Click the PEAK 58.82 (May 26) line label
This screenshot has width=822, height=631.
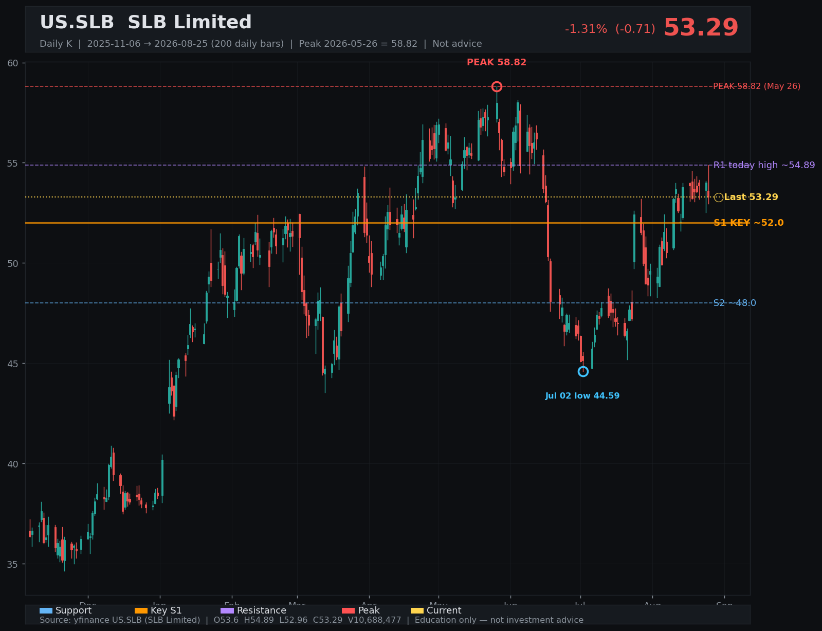[757, 86]
